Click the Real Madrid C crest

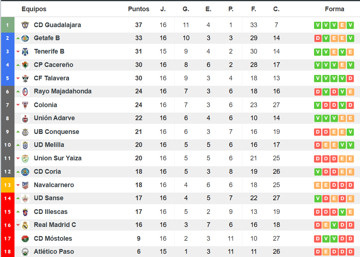click(25, 225)
